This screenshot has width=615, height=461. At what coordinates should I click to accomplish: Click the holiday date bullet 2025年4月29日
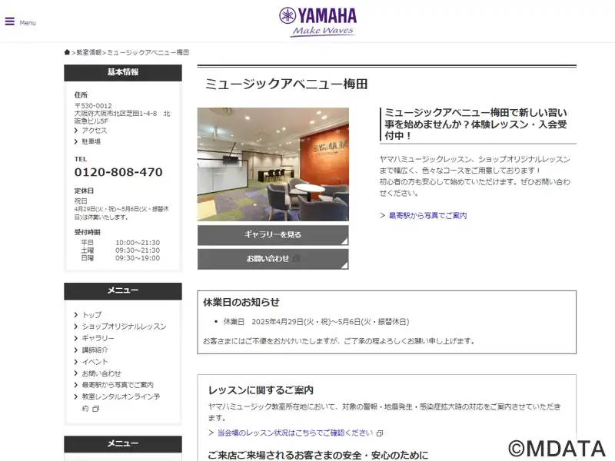(316, 322)
